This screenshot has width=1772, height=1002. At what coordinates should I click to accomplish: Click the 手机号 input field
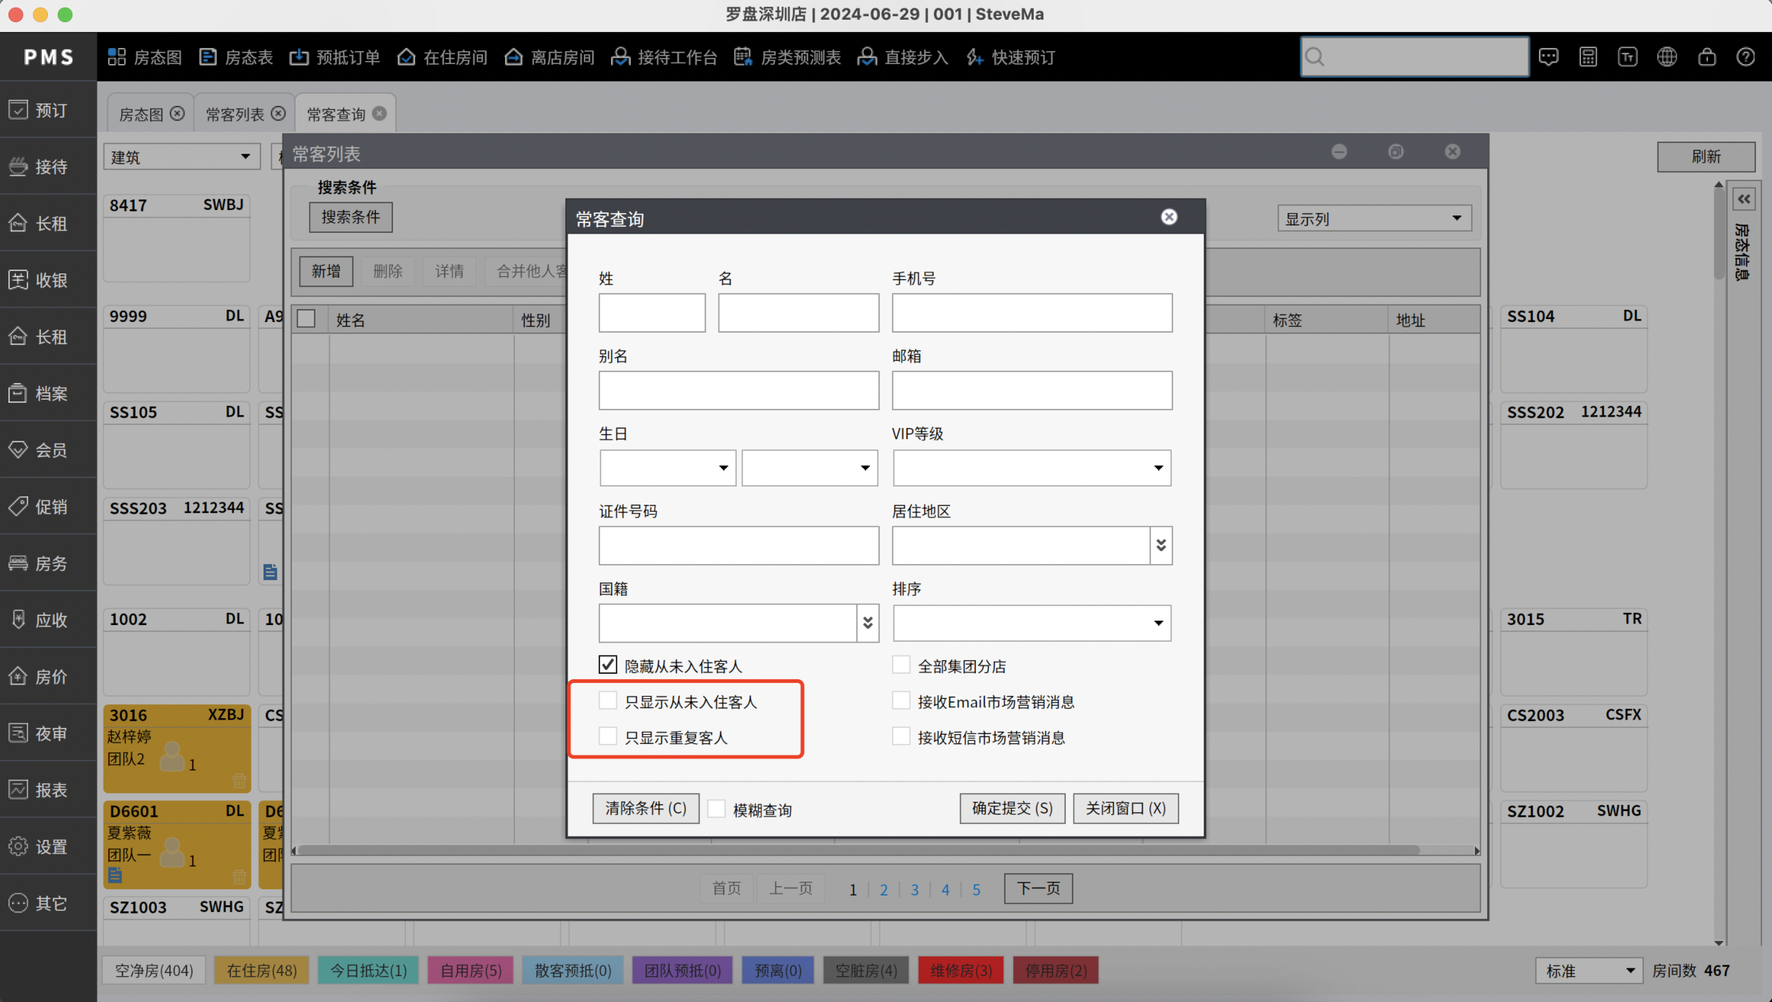click(1032, 313)
